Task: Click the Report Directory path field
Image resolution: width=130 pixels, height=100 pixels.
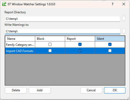Action: [63, 19]
